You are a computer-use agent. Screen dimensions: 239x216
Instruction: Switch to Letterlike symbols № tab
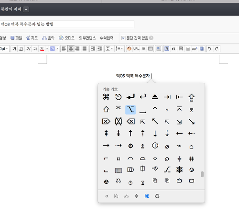click(x=116, y=196)
